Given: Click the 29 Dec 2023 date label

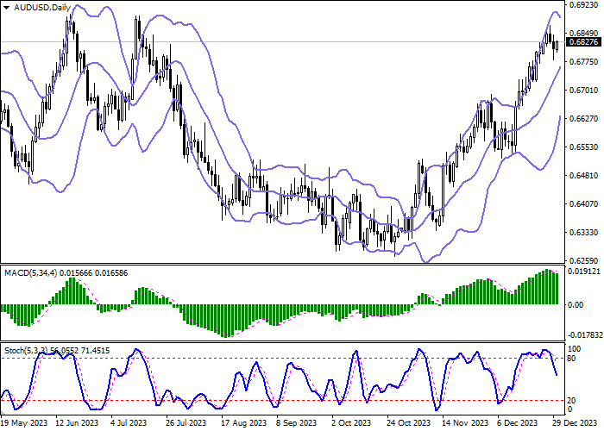Looking at the screenshot, I should [576, 423].
